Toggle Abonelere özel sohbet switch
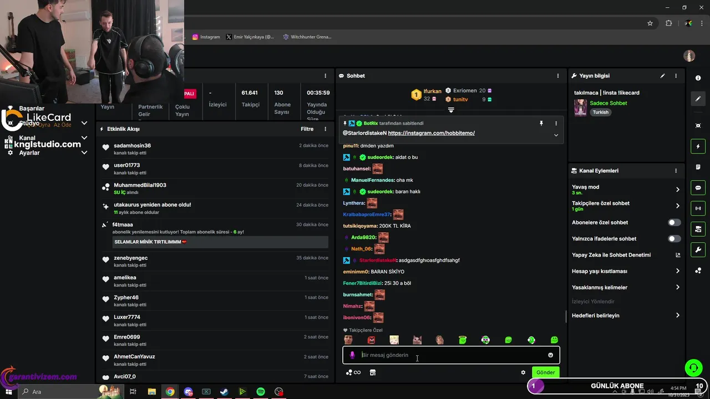 pos(674,222)
